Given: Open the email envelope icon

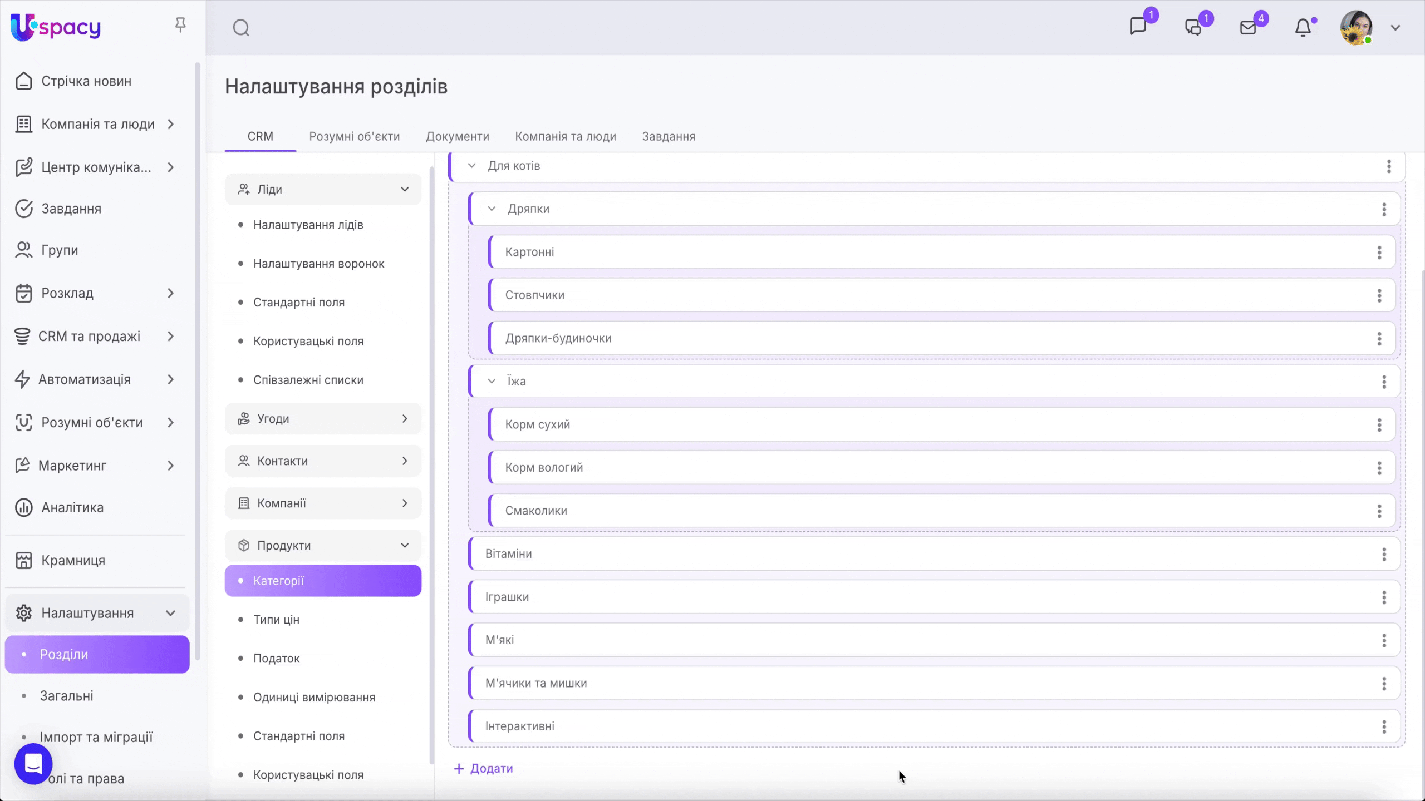Looking at the screenshot, I should (1248, 27).
